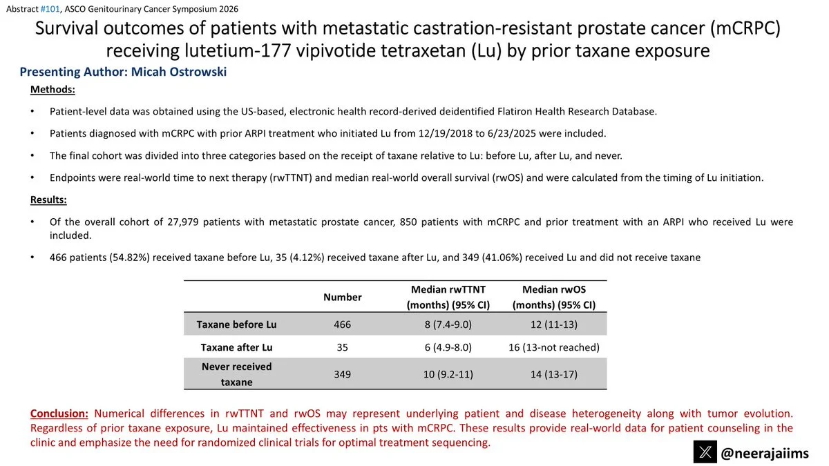Click the 8 (7.4-9.0) table cell
829x466 pixels.
coord(447,323)
